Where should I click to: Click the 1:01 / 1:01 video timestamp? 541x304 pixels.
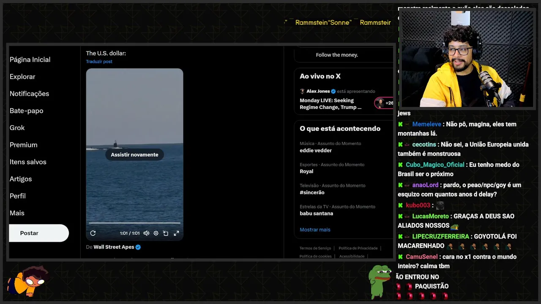click(129, 233)
